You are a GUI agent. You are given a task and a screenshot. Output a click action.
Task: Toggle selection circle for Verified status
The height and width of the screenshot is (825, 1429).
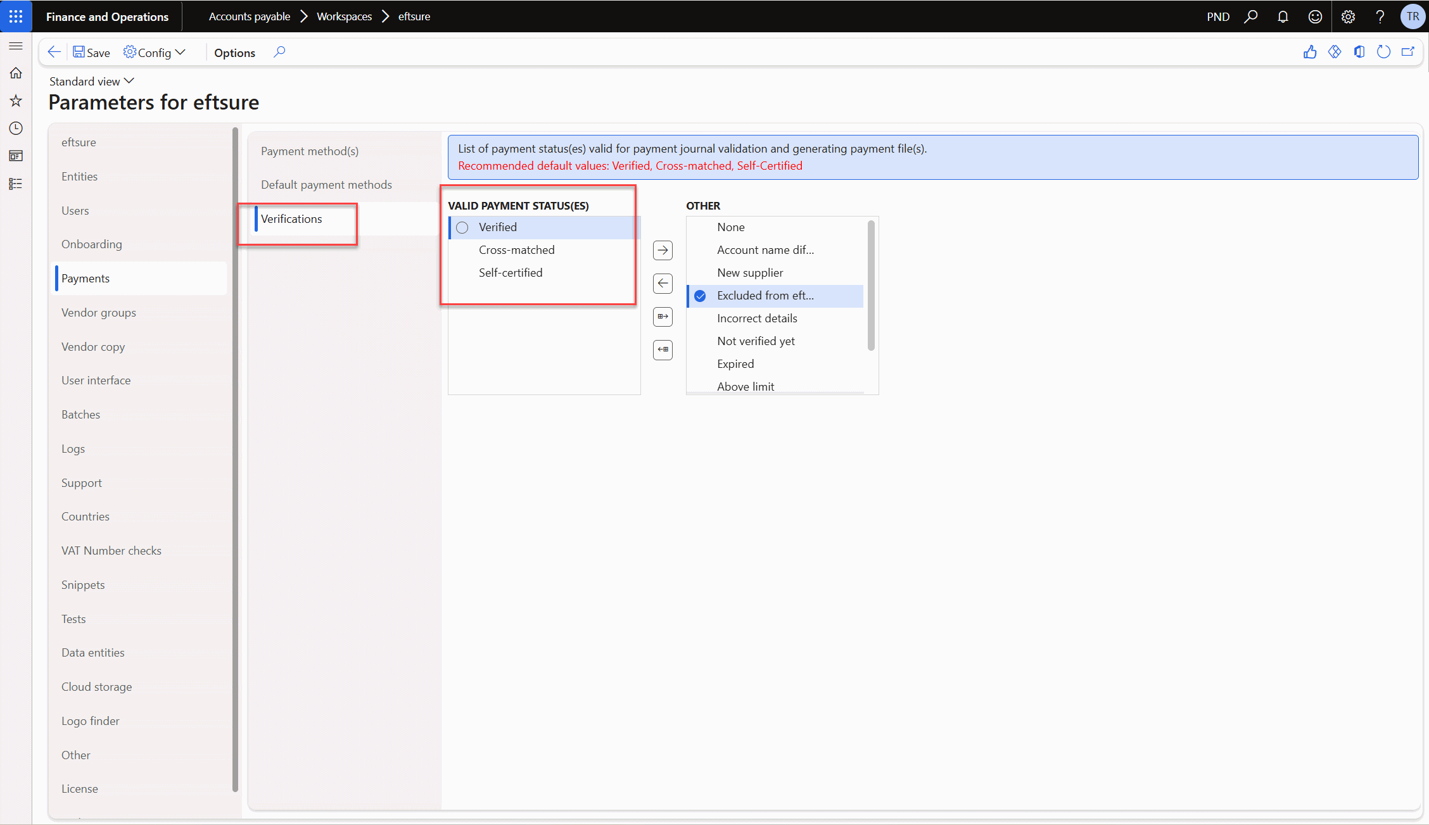click(x=462, y=227)
